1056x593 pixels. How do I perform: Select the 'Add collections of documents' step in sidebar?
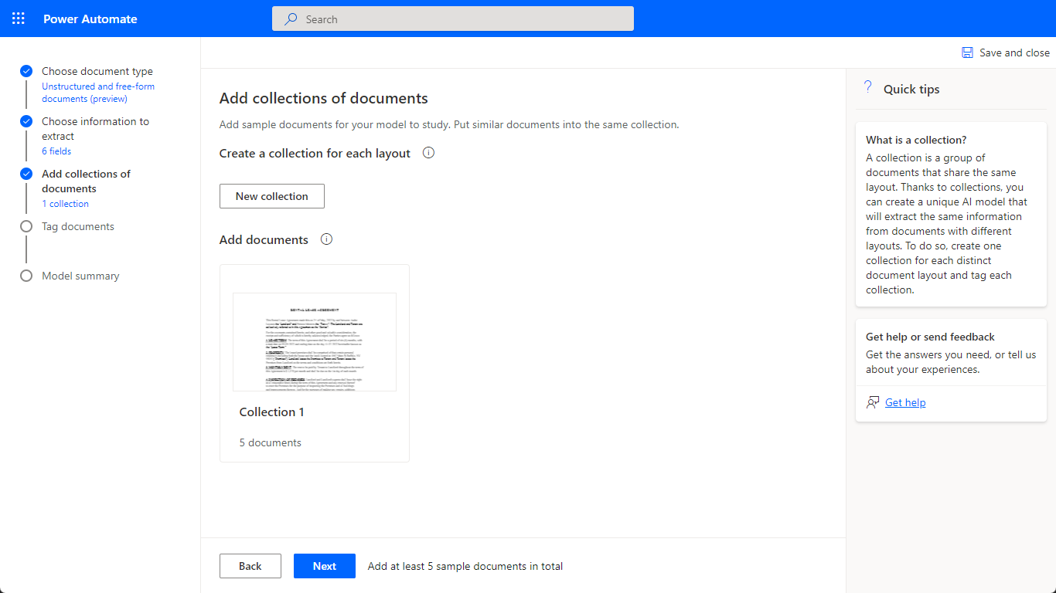[86, 181]
